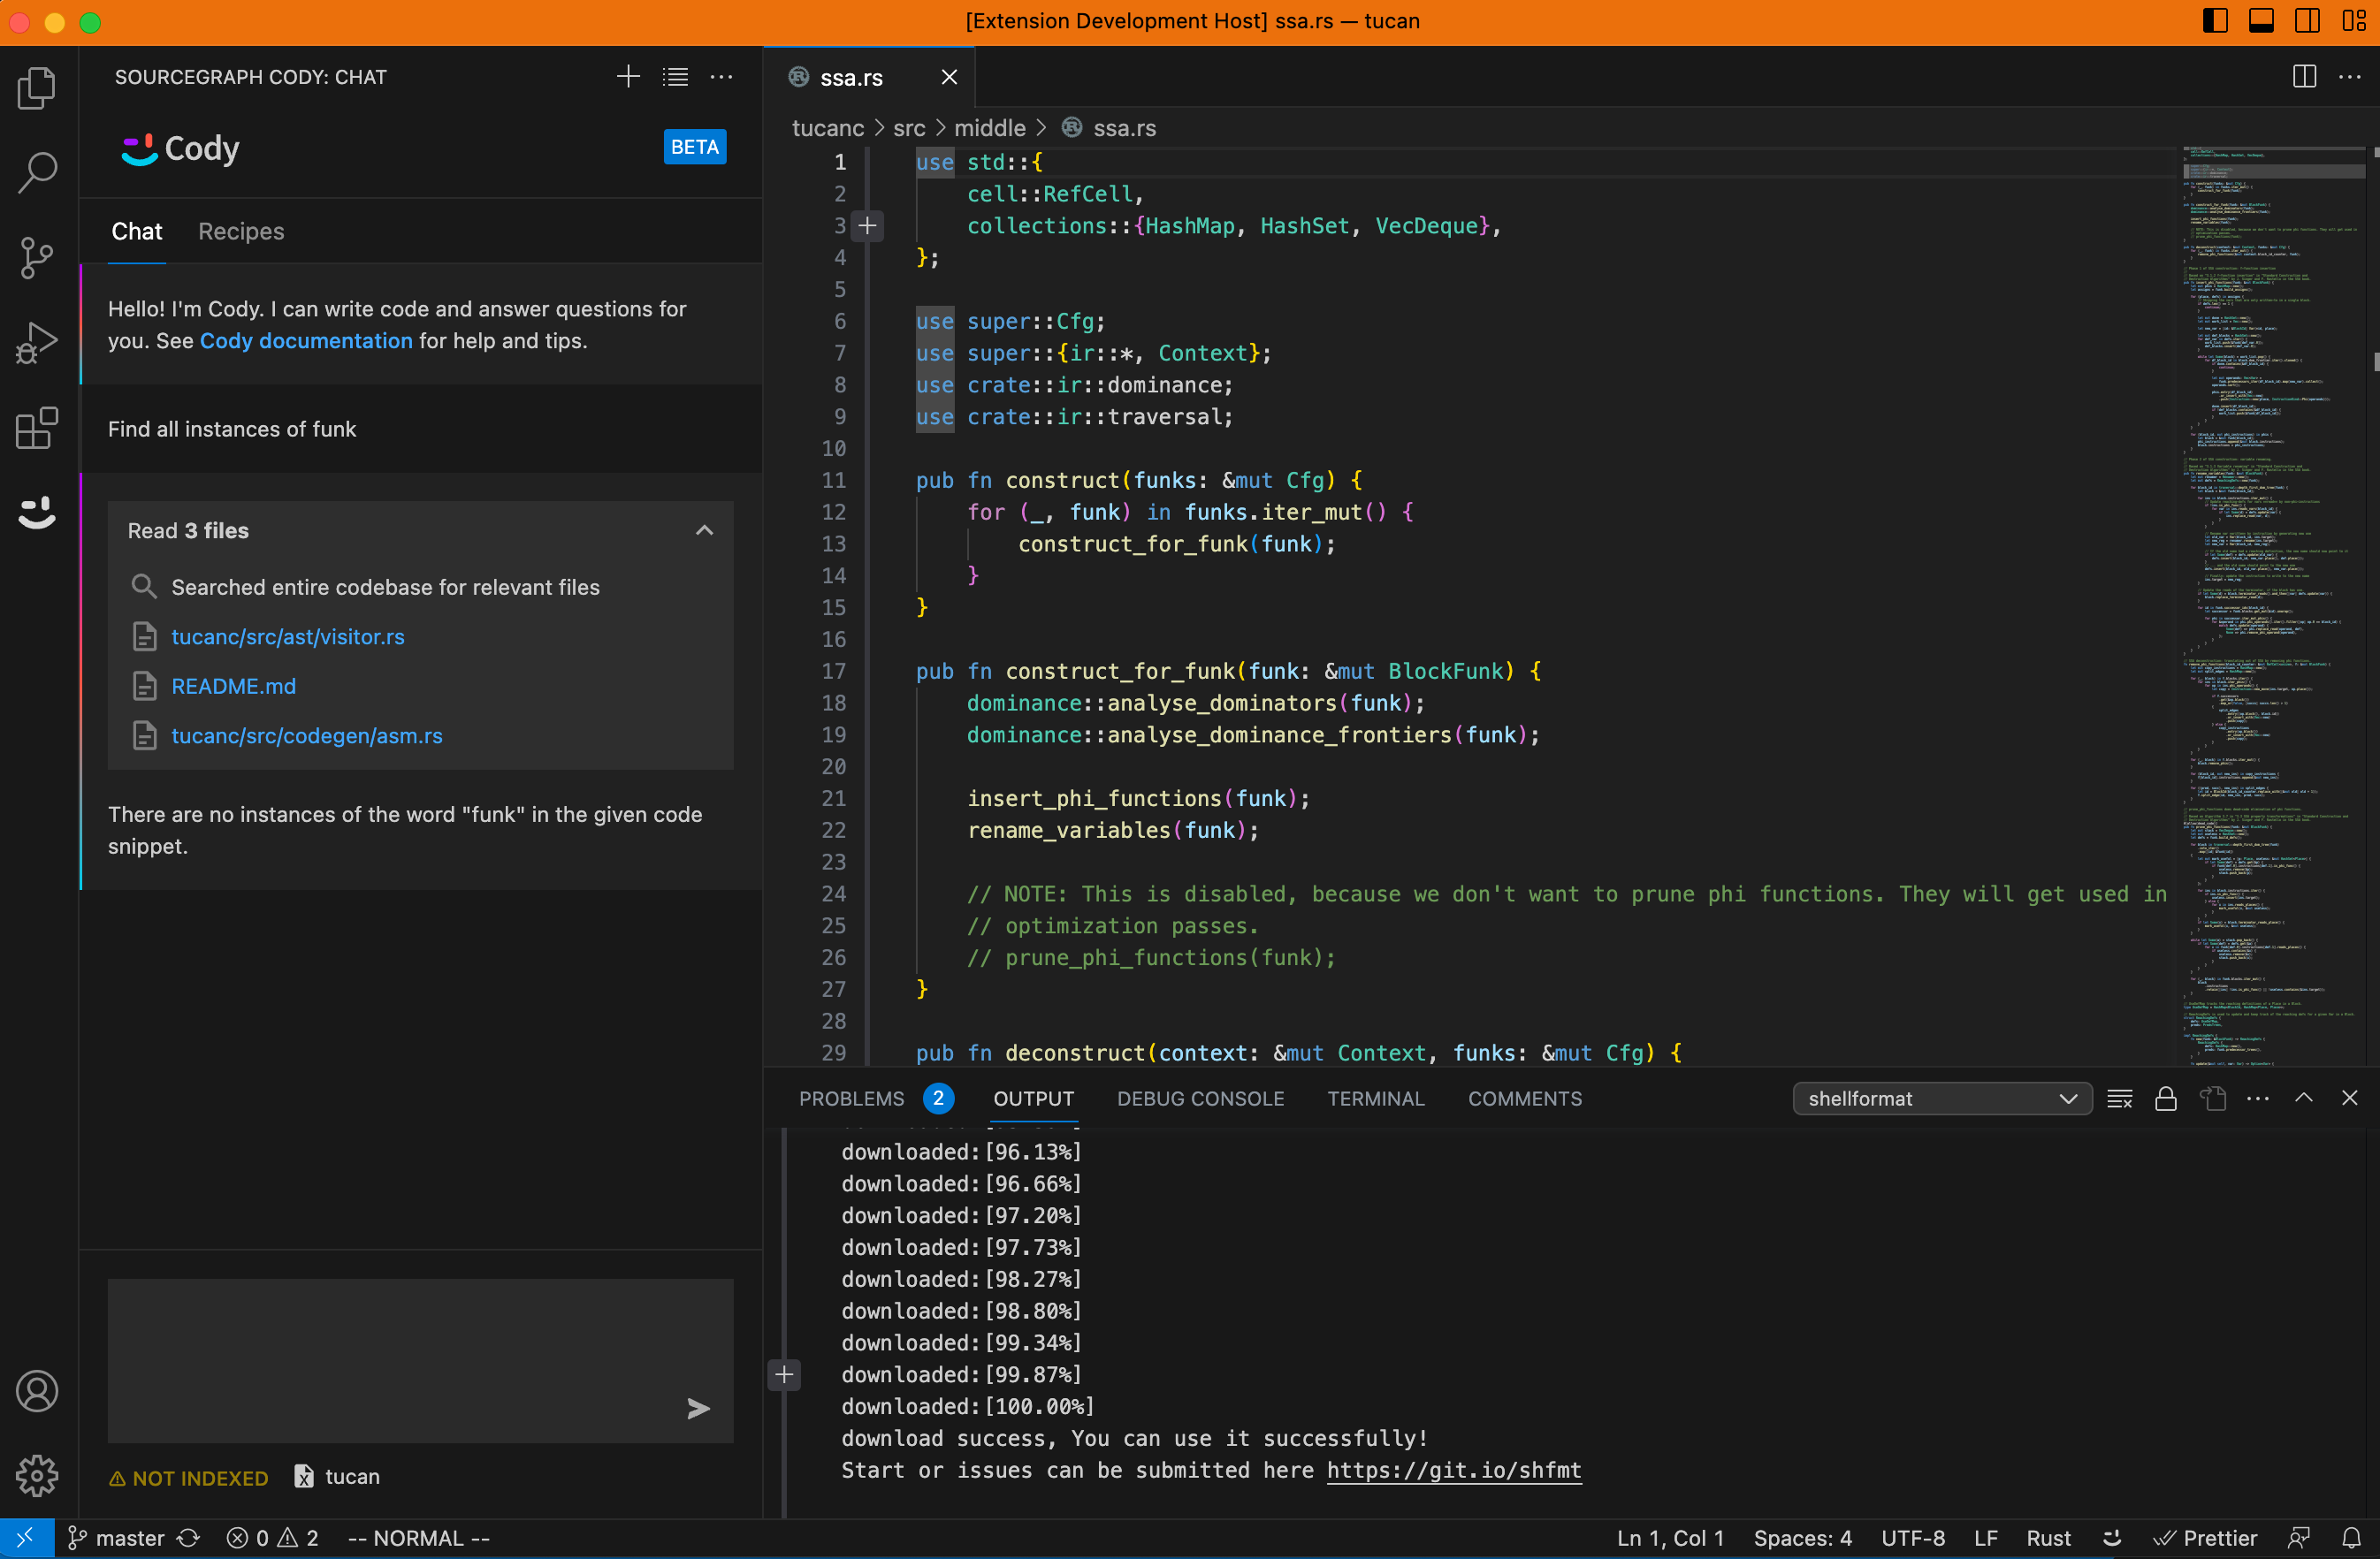
Task: Open the tucanc/src/ast/visitor.rs file link
Action: pos(288,636)
